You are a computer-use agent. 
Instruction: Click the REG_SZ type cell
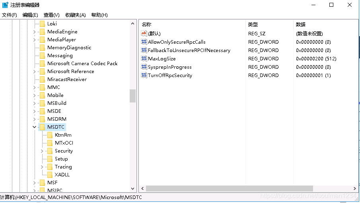[257, 33]
